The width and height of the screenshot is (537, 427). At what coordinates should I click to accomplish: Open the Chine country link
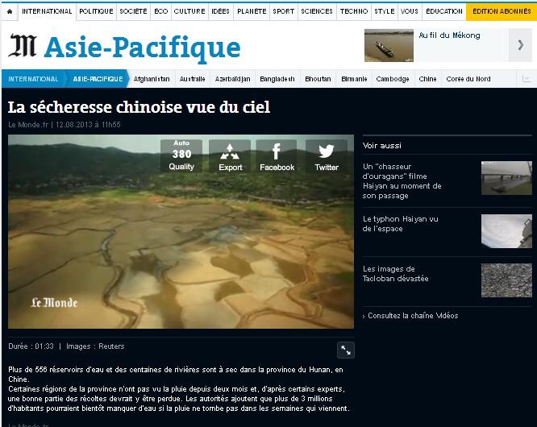click(x=427, y=79)
